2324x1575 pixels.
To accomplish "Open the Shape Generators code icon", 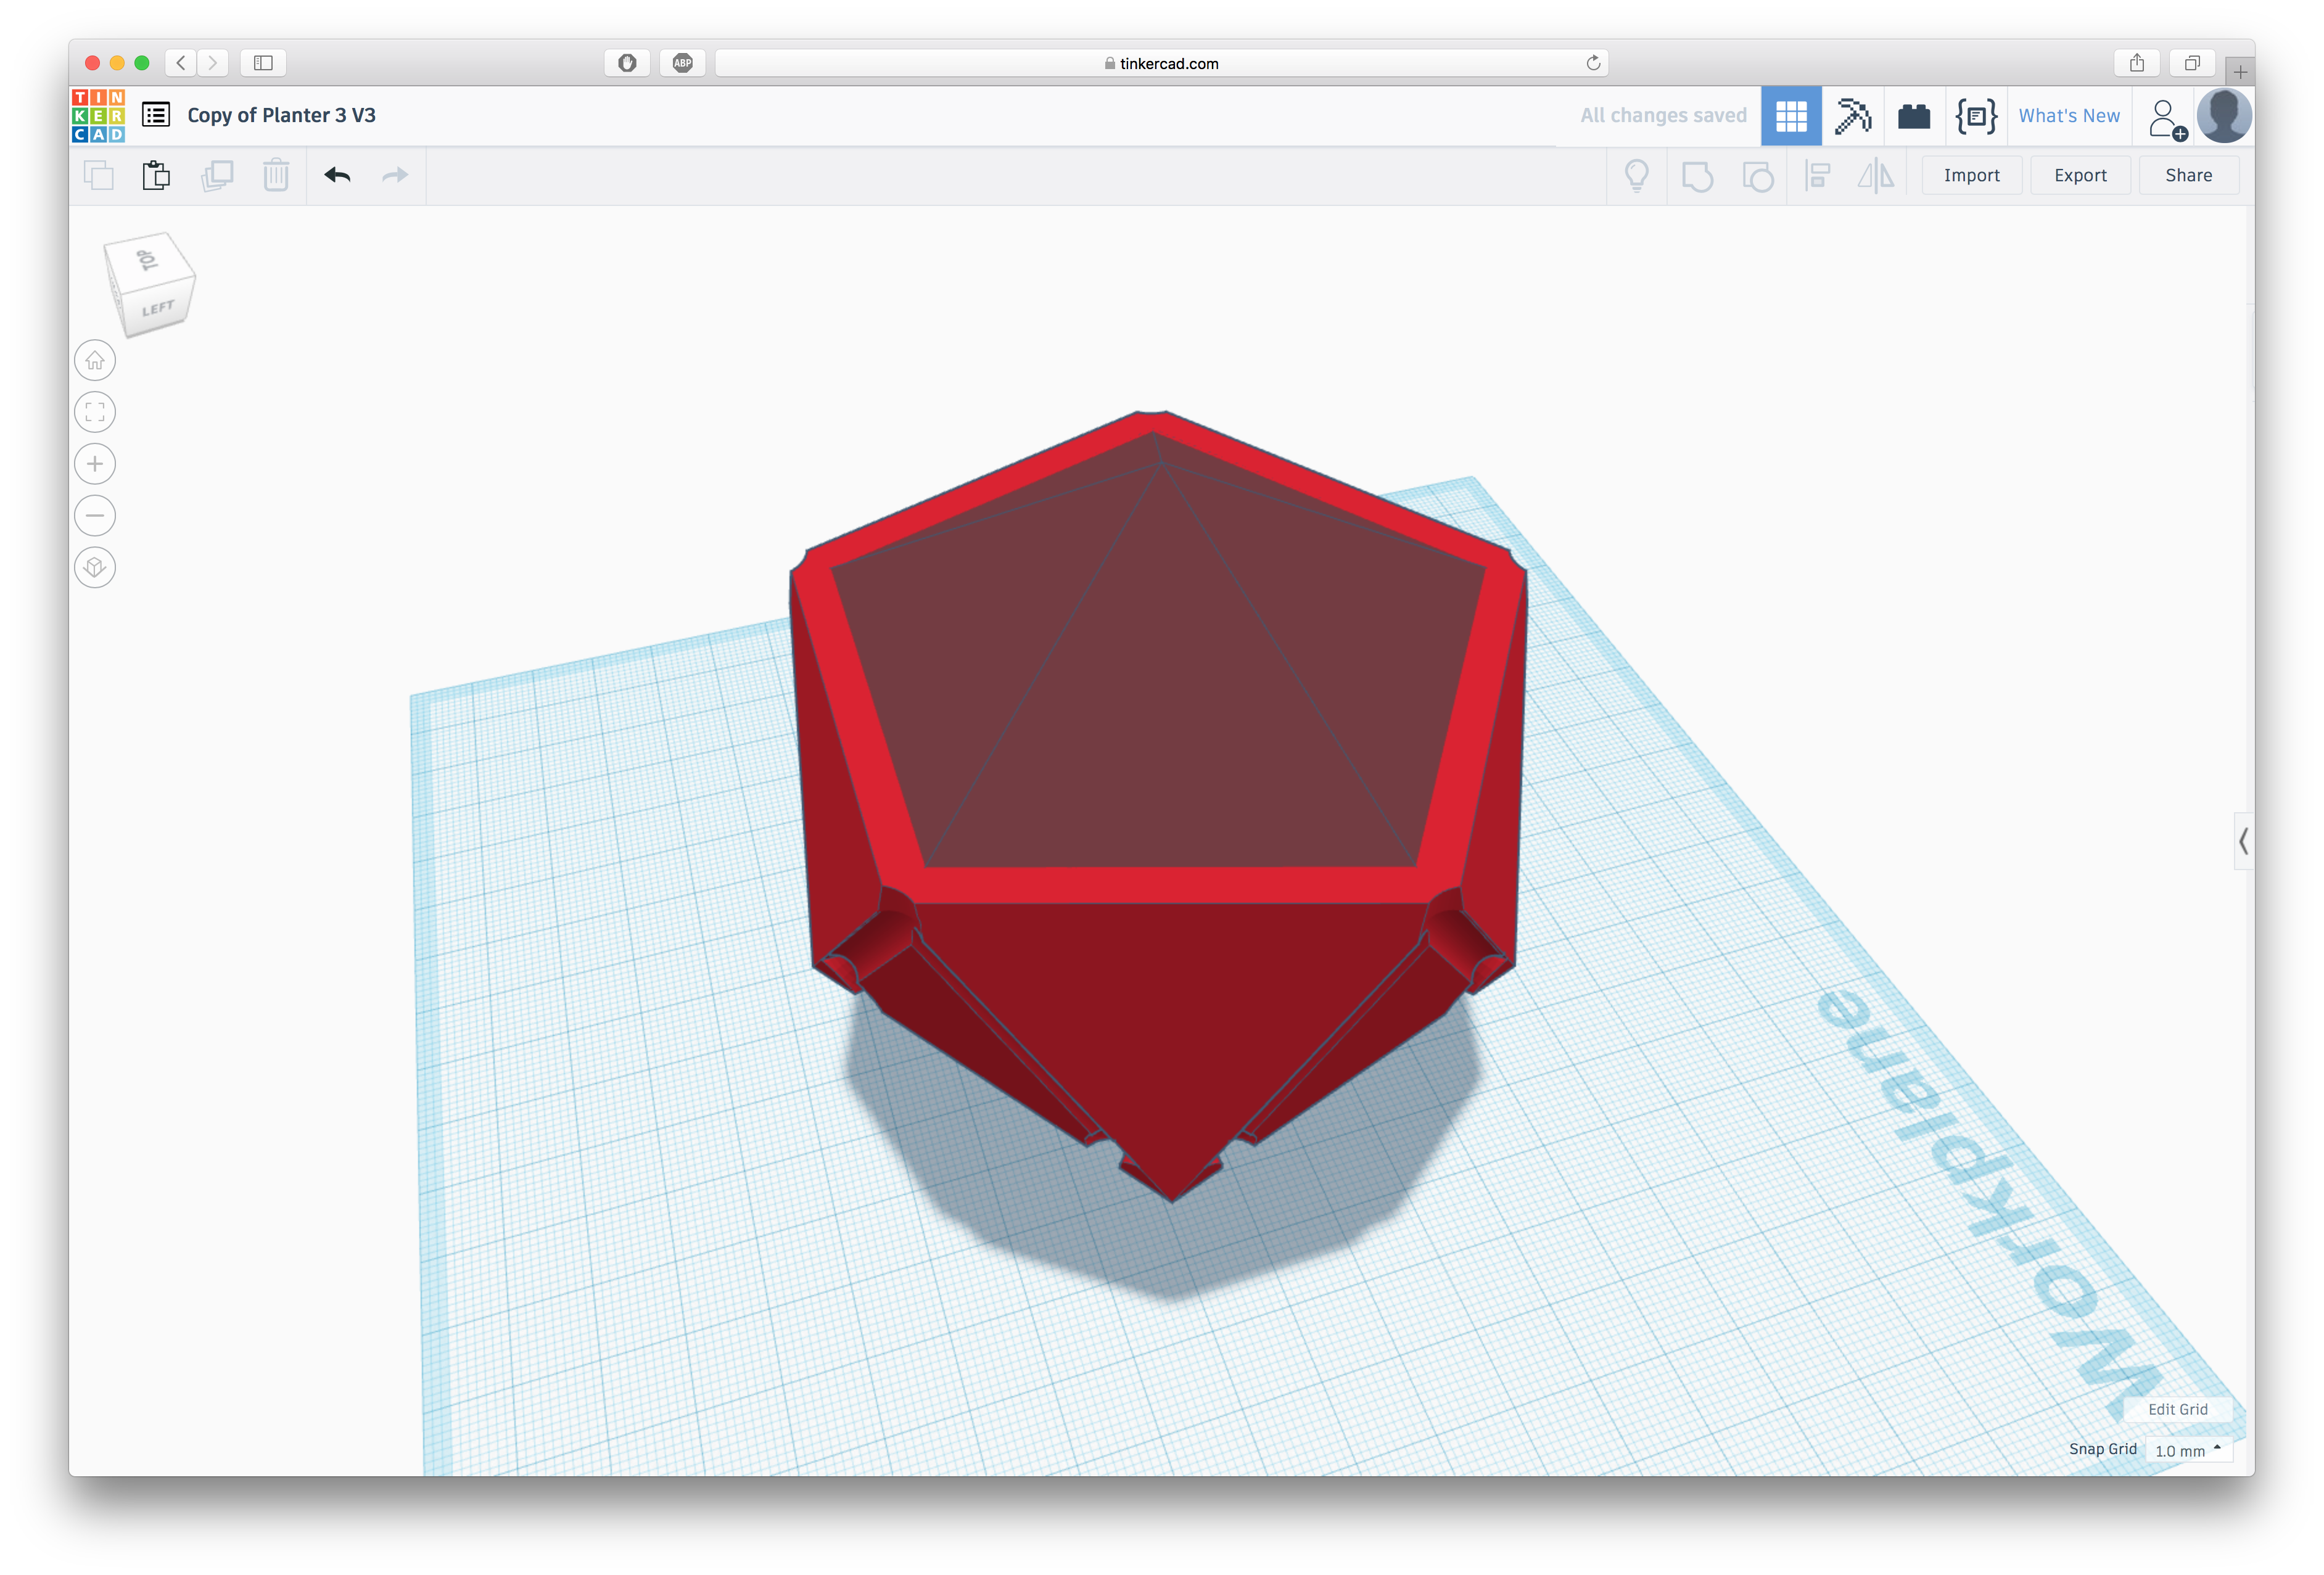I will pos(1976,116).
